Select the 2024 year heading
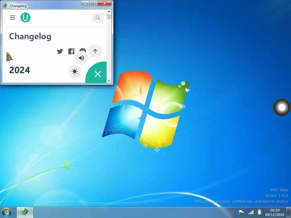Image resolution: width=291 pixels, height=218 pixels. 20,70
